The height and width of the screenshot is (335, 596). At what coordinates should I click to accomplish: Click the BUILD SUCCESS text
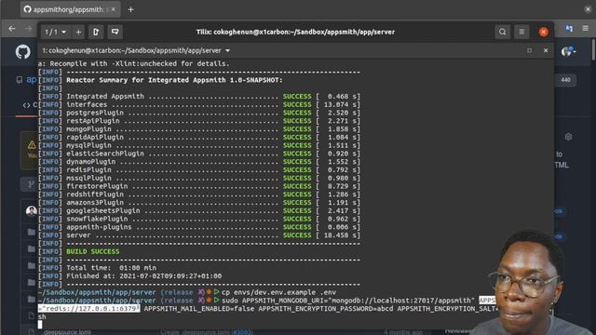(93, 251)
